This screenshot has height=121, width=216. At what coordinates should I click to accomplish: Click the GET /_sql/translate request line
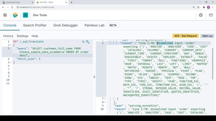pyautogui.click(x=28, y=42)
